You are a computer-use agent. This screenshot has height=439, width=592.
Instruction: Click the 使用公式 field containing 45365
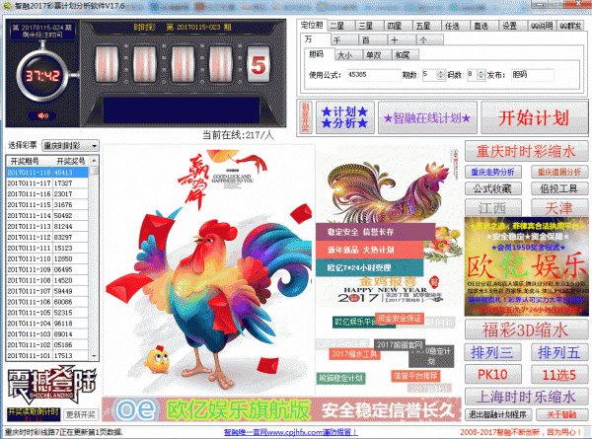373,75
